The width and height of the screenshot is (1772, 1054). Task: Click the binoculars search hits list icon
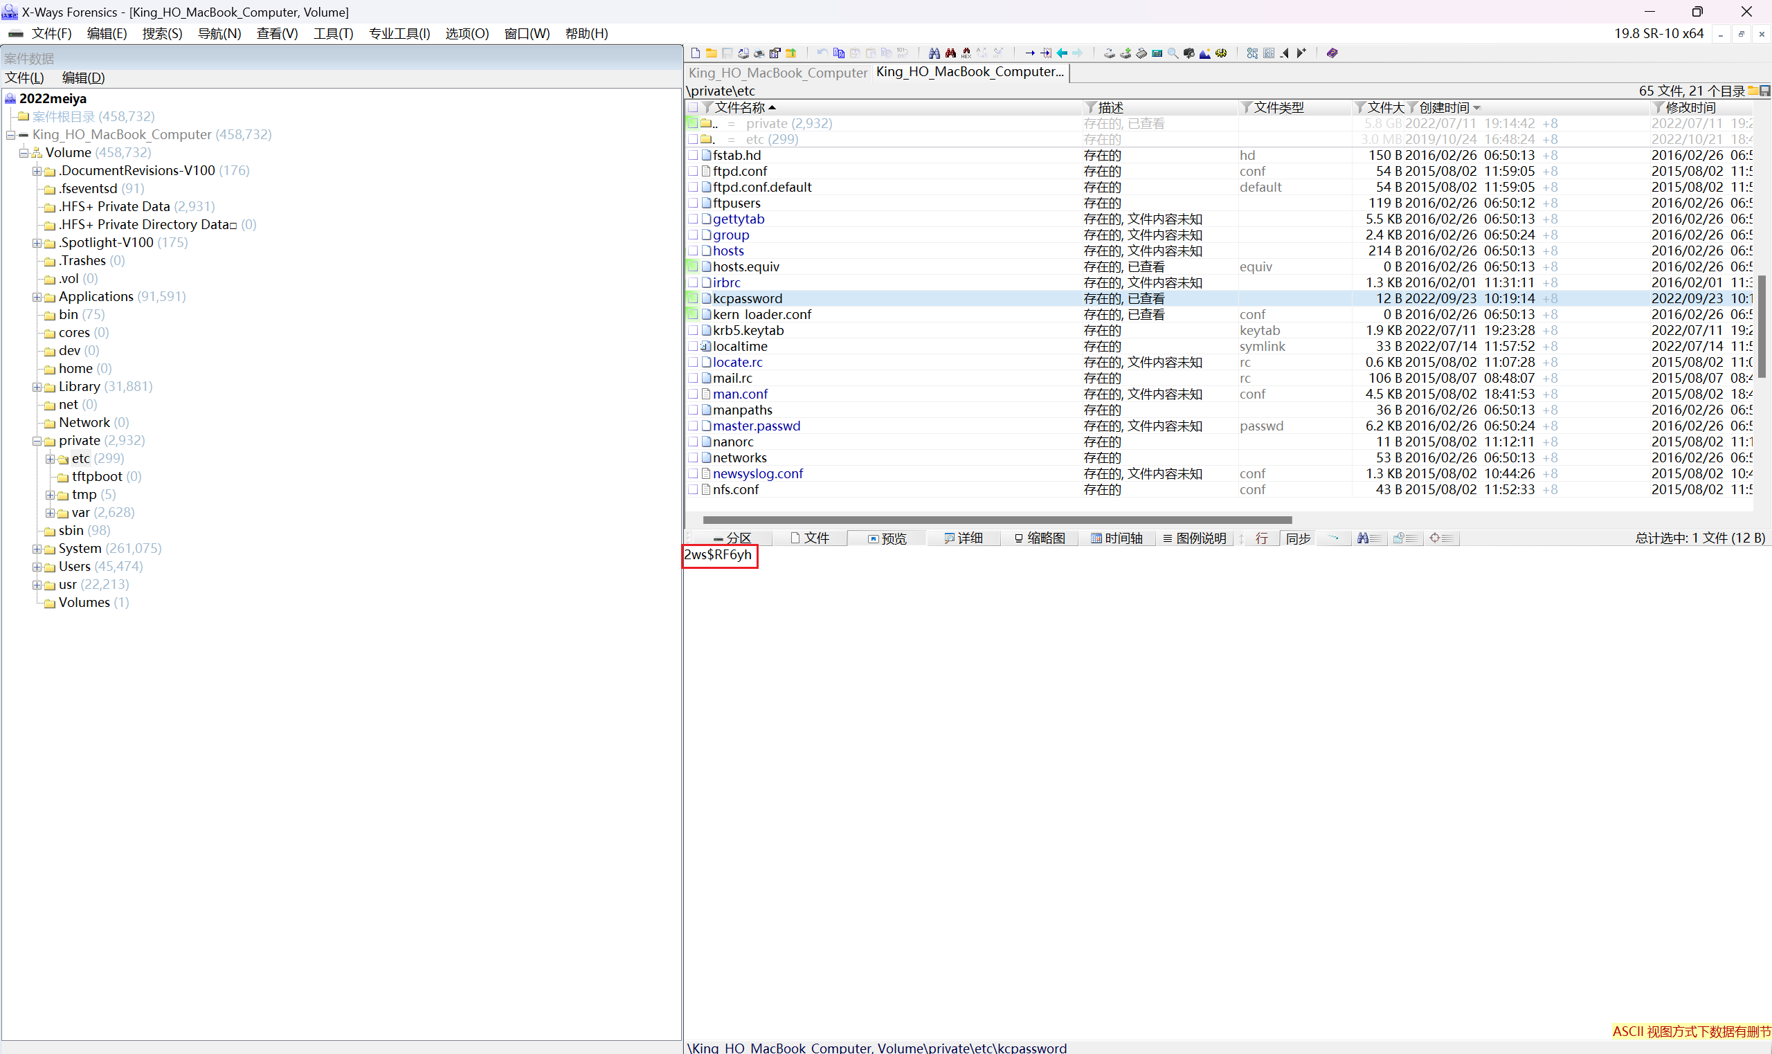pyautogui.click(x=1368, y=538)
